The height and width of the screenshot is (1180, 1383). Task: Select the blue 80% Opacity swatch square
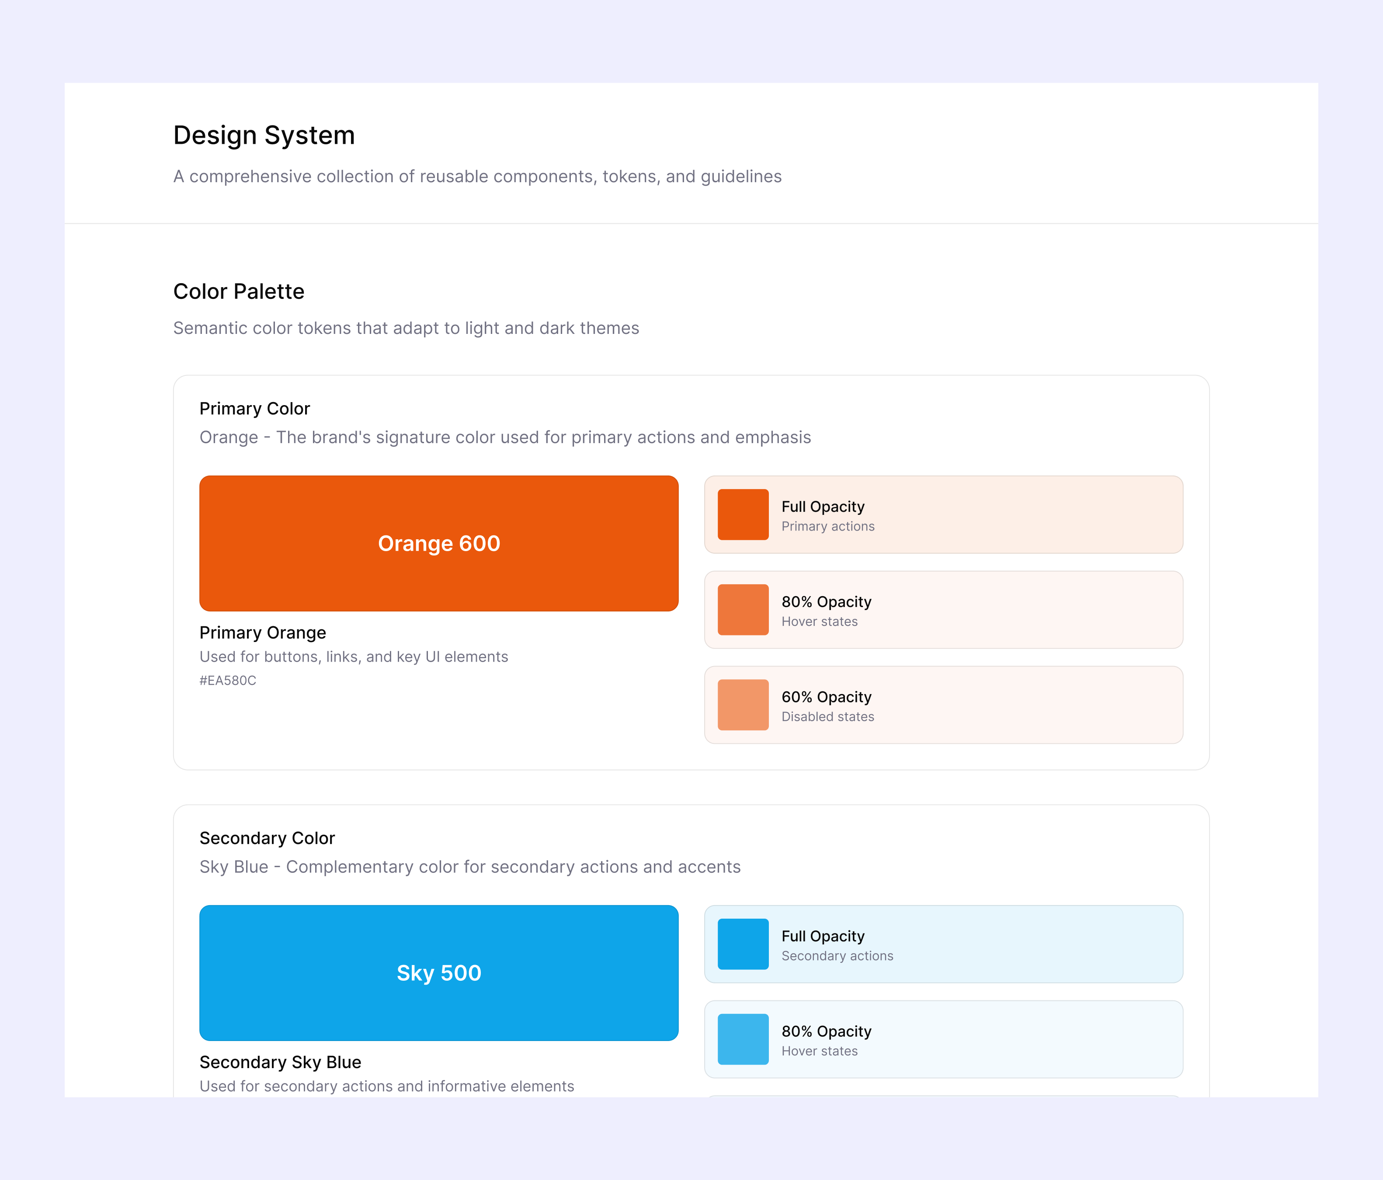(x=743, y=1039)
